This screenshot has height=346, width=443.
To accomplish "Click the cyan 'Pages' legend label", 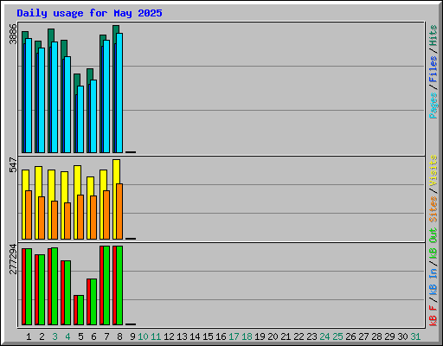I will (x=433, y=106).
